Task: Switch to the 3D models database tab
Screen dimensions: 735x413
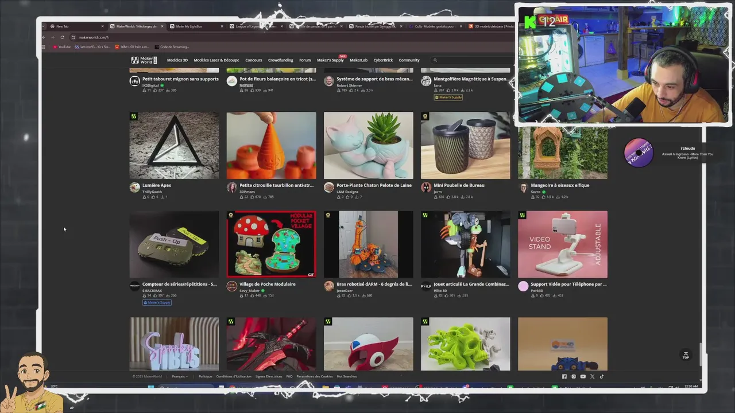Action: pos(492,26)
